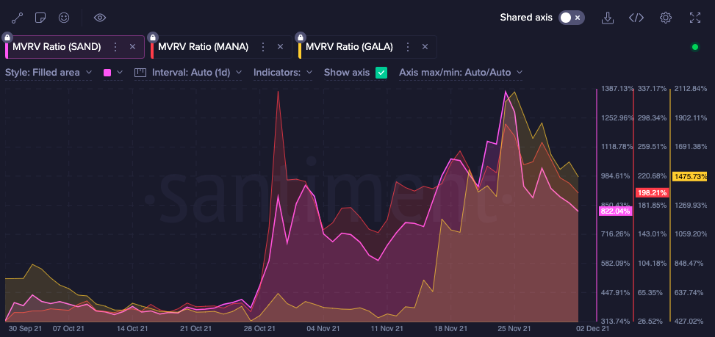Remove the MVRV Ratio (SAND) metric

click(x=133, y=46)
